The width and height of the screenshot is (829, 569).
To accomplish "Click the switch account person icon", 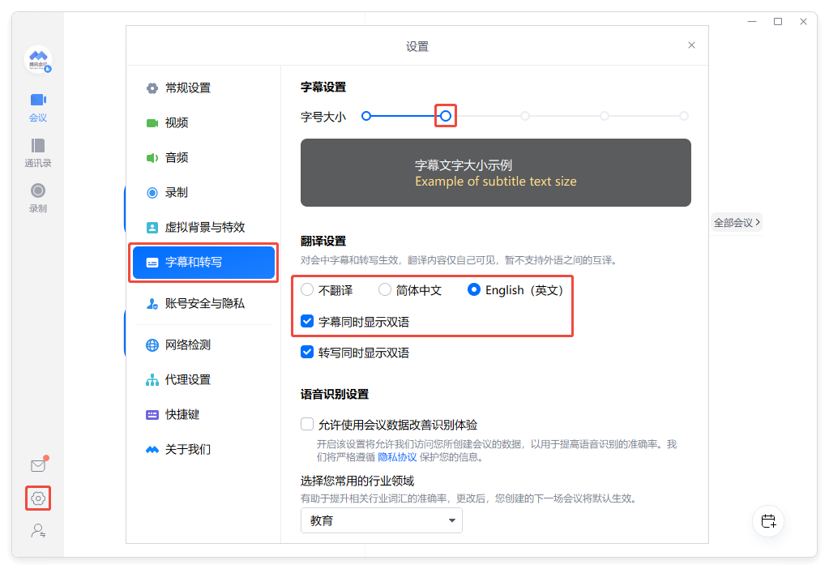I will coord(38,530).
